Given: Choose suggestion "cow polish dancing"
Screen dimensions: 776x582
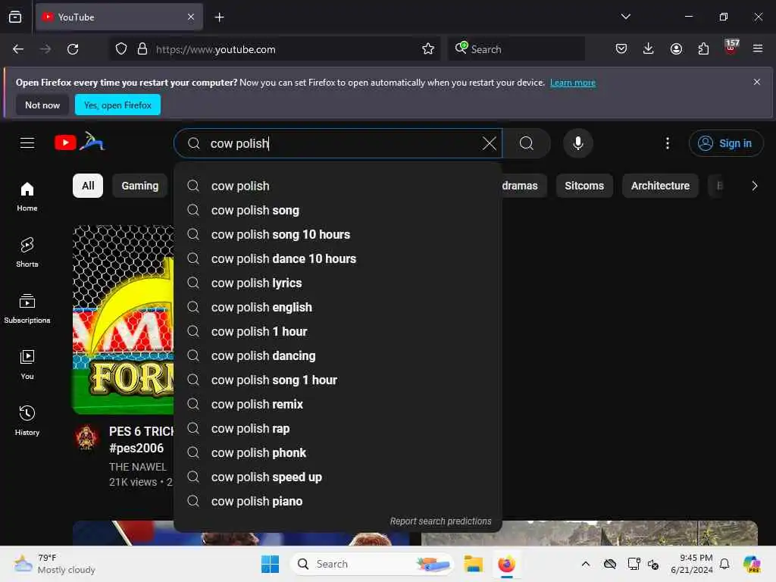Looking at the screenshot, I should (x=338, y=356).
